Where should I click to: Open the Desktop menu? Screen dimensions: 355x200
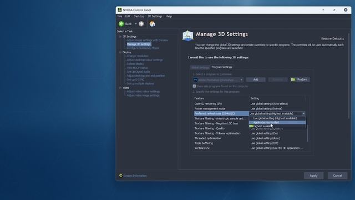[139, 16]
